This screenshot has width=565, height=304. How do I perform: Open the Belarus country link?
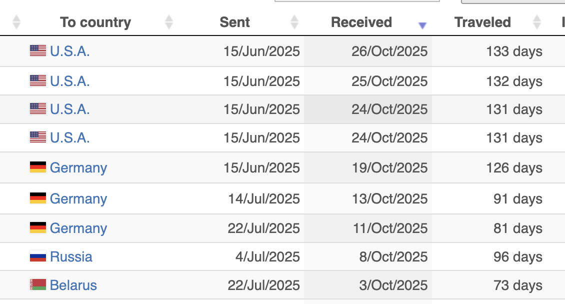[73, 285]
